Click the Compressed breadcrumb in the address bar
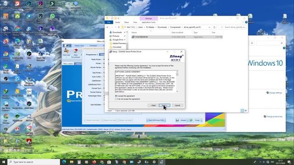The height and width of the screenshot is (165, 294). point(175,27)
